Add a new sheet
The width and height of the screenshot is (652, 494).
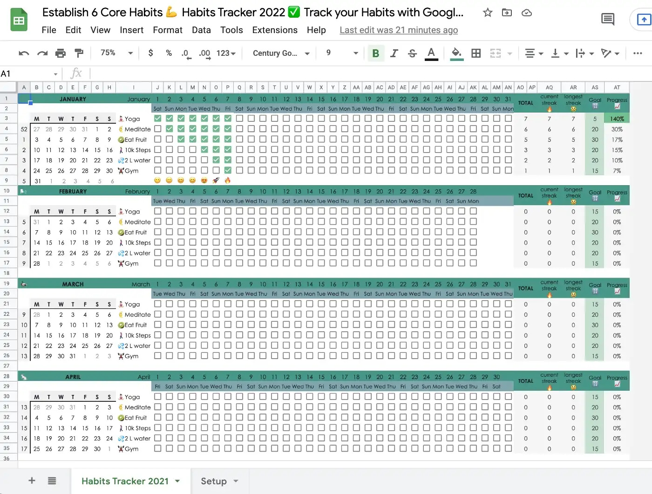click(32, 481)
